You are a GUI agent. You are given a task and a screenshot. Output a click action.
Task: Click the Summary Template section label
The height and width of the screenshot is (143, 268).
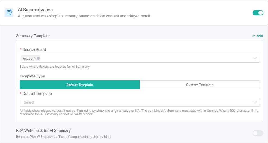(33, 36)
